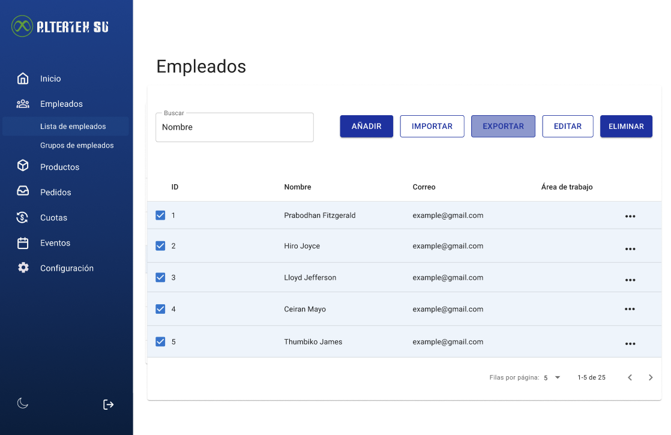This screenshot has width=671, height=435.
Task: Click the ELIMINAR button
Action: pyautogui.click(x=626, y=126)
